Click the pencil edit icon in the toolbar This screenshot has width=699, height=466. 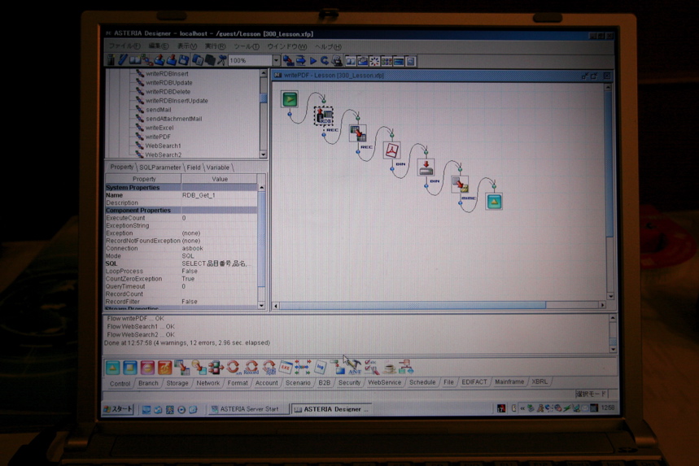(x=123, y=59)
